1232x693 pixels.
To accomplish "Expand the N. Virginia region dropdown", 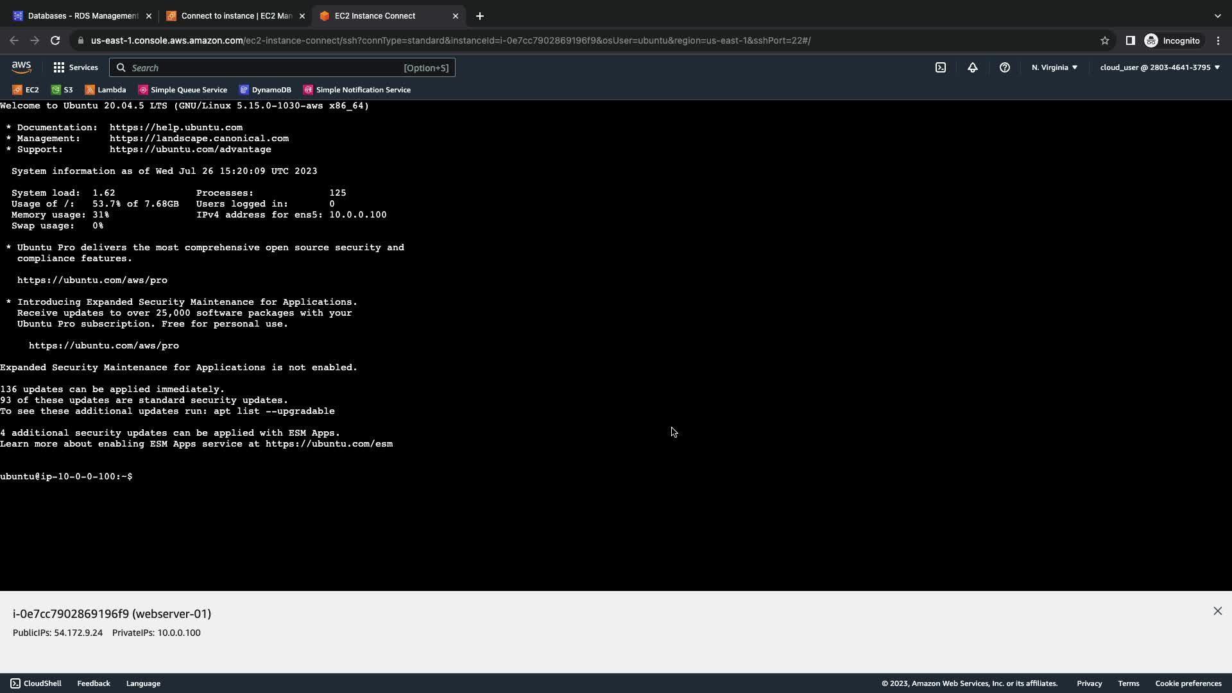I will click(x=1054, y=67).
